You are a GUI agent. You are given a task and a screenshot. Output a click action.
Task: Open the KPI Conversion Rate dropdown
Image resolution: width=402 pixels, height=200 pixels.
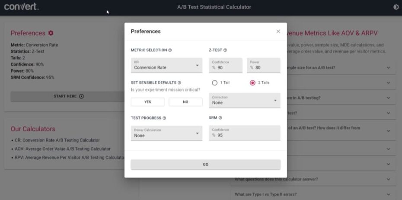tap(167, 65)
